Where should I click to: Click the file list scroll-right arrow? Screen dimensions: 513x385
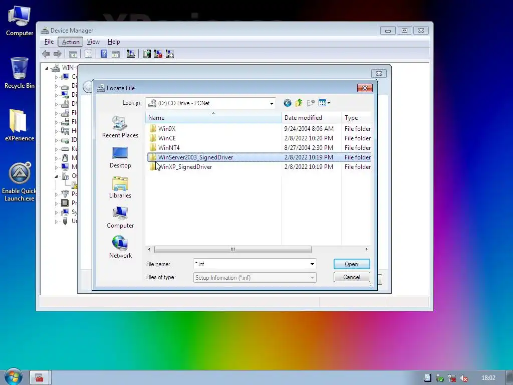point(366,250)
